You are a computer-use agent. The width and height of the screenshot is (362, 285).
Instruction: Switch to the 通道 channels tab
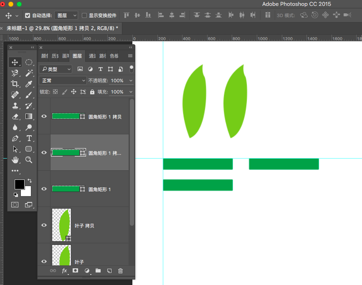(92, 56)
